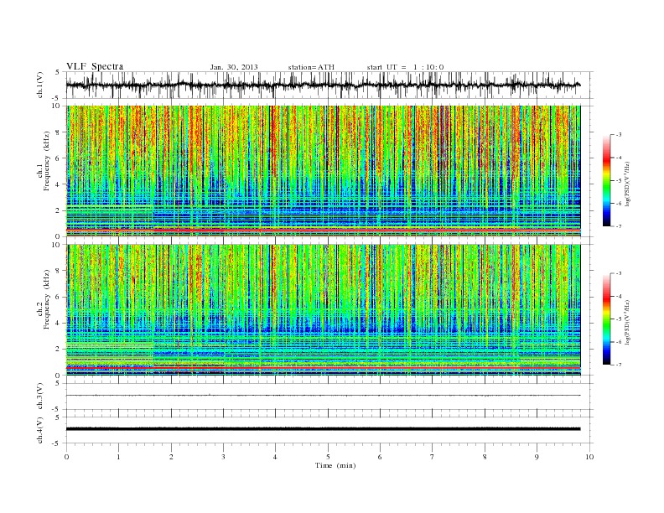664x513 pixels.
Task: Select the "station=ATH" header text
Action: point(311,67)
